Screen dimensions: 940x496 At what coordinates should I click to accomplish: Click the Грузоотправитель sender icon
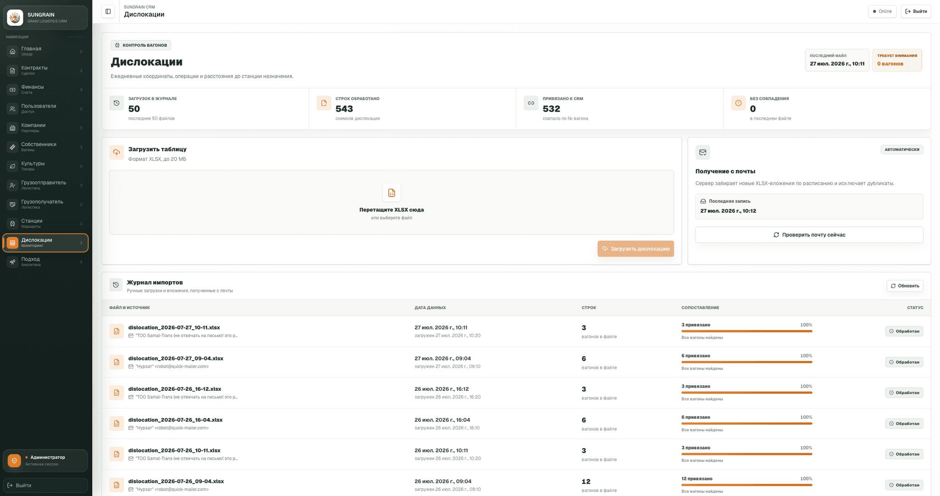tap(12, 185)
